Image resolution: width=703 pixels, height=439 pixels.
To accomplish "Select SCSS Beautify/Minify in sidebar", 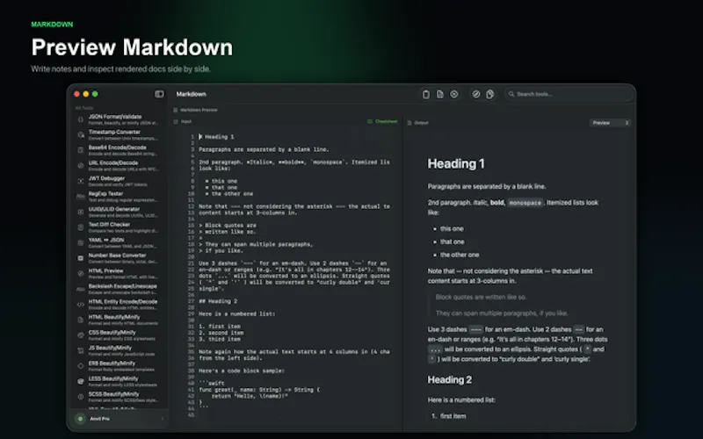I will [118, 397].
